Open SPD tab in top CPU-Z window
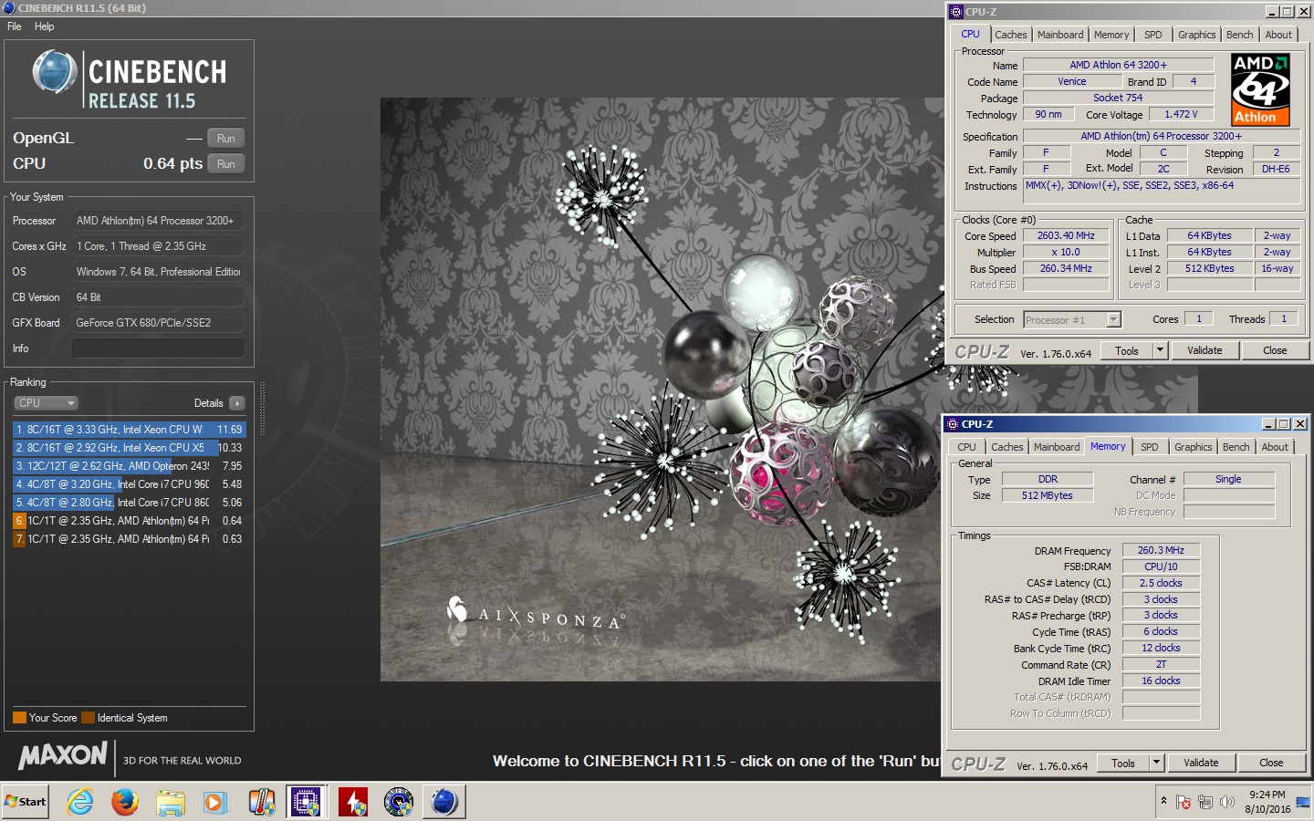Viewport: 1314px width, 821px height. pyautogui.click(x=1153, y=35)
